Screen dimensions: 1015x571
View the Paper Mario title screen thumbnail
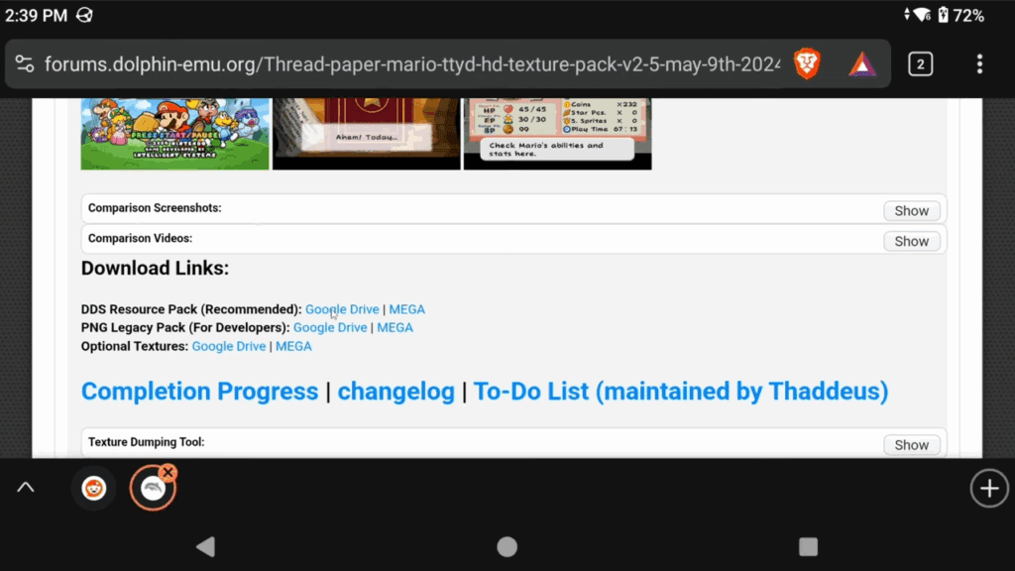pos(174,134)
